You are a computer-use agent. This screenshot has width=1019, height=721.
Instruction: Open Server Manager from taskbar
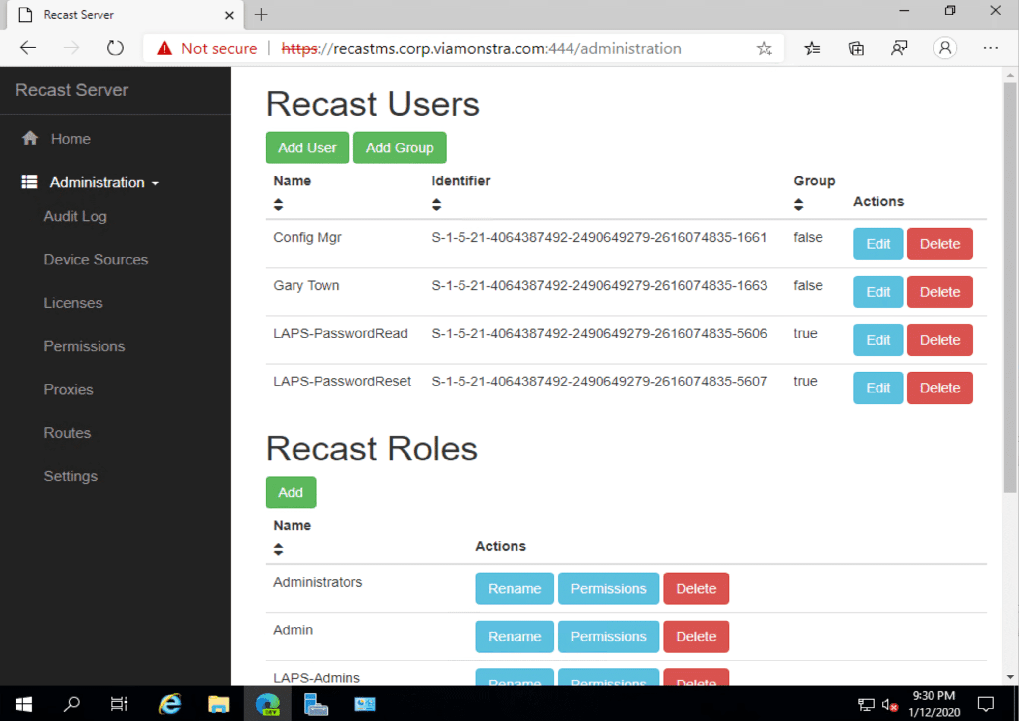[x=316, y=704]
